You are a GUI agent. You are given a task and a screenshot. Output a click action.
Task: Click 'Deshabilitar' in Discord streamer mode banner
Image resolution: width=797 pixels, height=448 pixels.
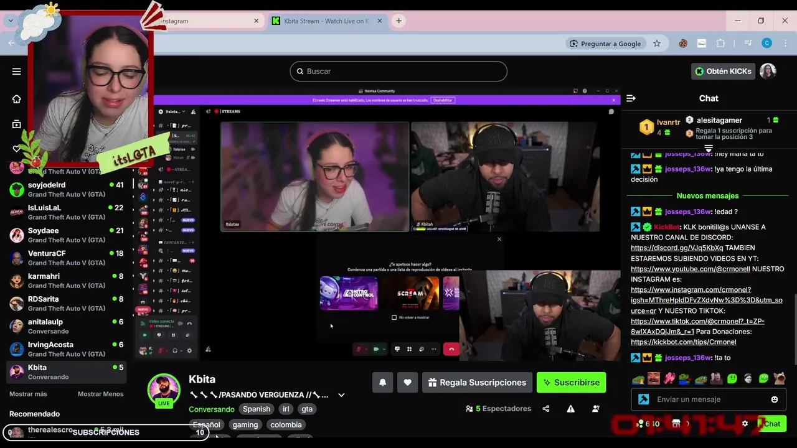click(443, 100)
